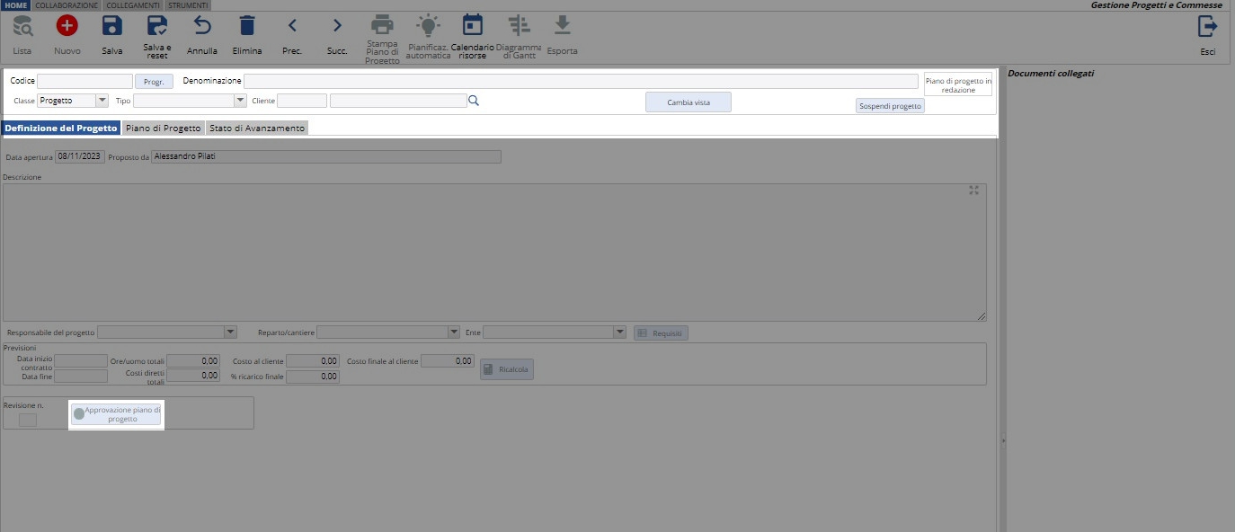This screenshot has width=1235, height=532.
Task: Delete record using Elimina trash icon
Action: point(247,26)
